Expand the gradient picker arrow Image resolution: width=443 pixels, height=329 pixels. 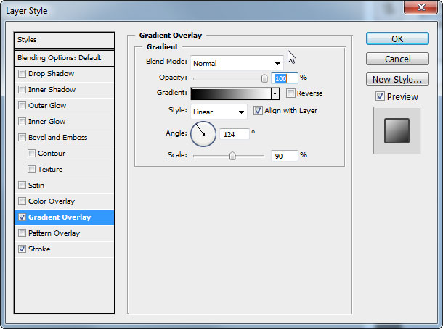point(275,93)
